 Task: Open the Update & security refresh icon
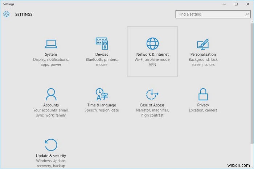pyautogui.click(x=51, y=145)
